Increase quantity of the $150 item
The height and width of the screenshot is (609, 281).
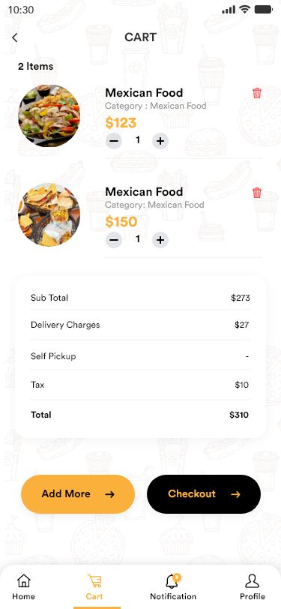(160, 240)
